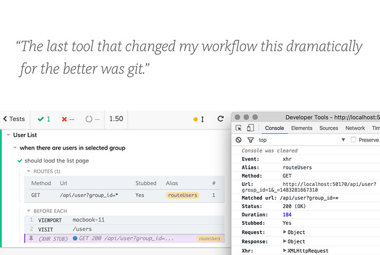Switch to the Elements tab

(x=301, y=128)
